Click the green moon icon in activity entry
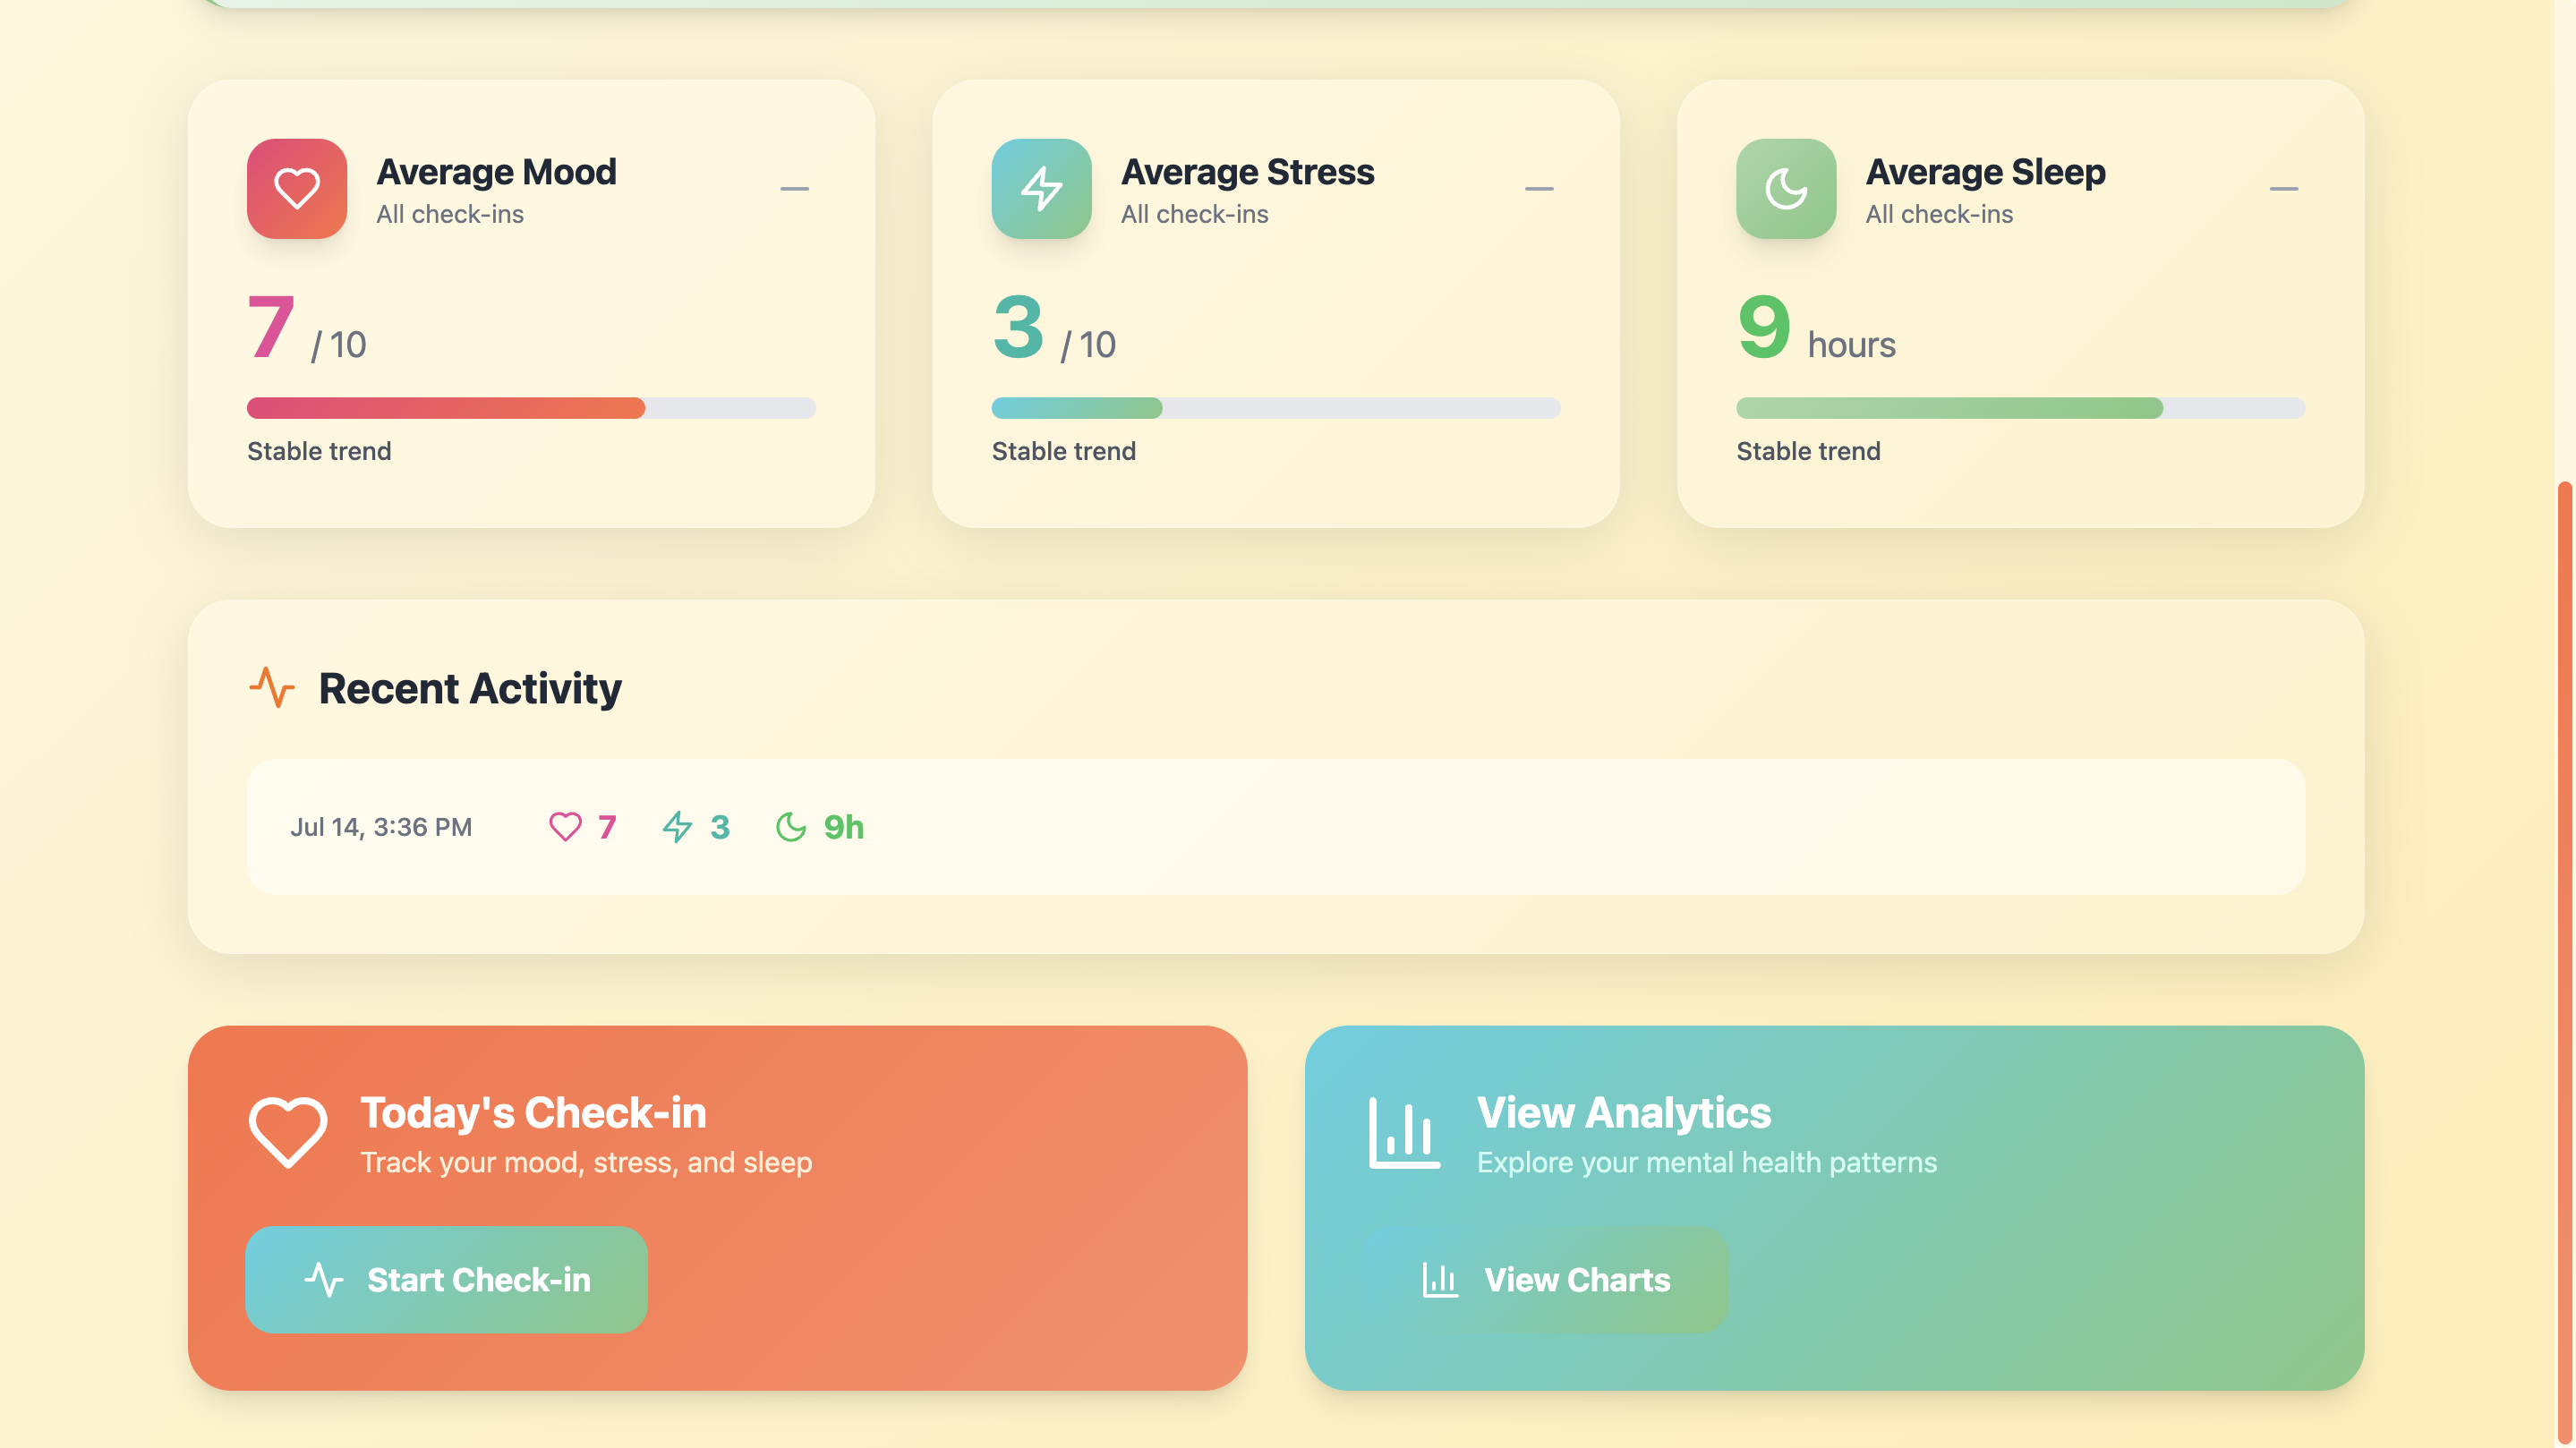The width and height of the screenshot is (2576, 1448). point(790,827)
